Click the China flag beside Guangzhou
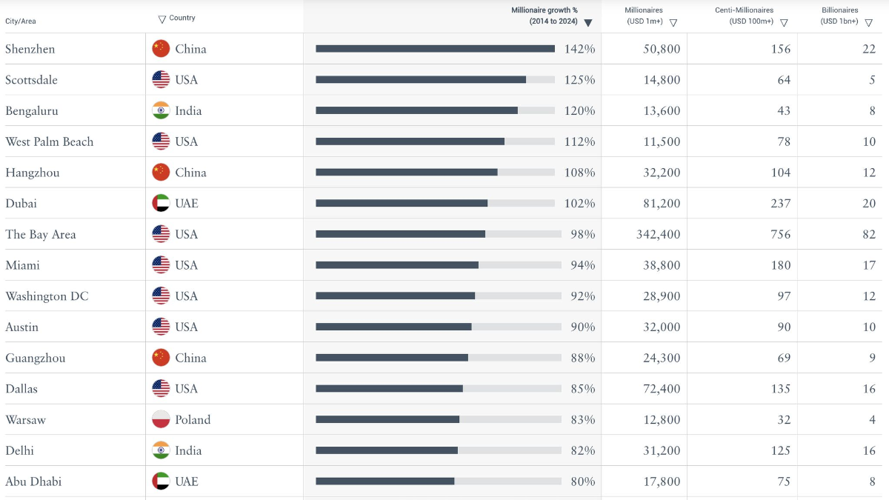The width and height of the screenshot is (889, 500). 161,358
